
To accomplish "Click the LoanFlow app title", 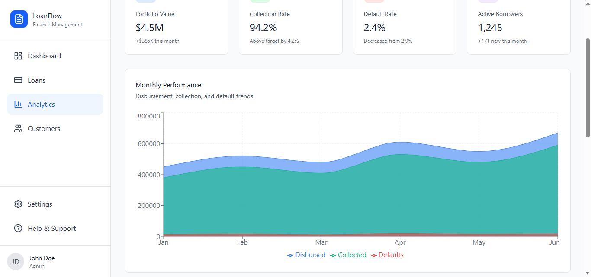I will (x=48, y=16).
